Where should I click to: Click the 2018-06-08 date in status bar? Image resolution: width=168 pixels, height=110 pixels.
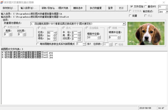pyautogui.click(x=145, y=108)
